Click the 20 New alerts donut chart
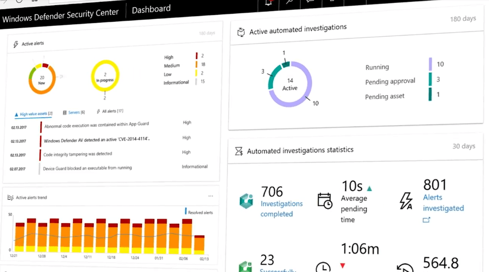Screen dimensions: 489x272 click(42, 79)
